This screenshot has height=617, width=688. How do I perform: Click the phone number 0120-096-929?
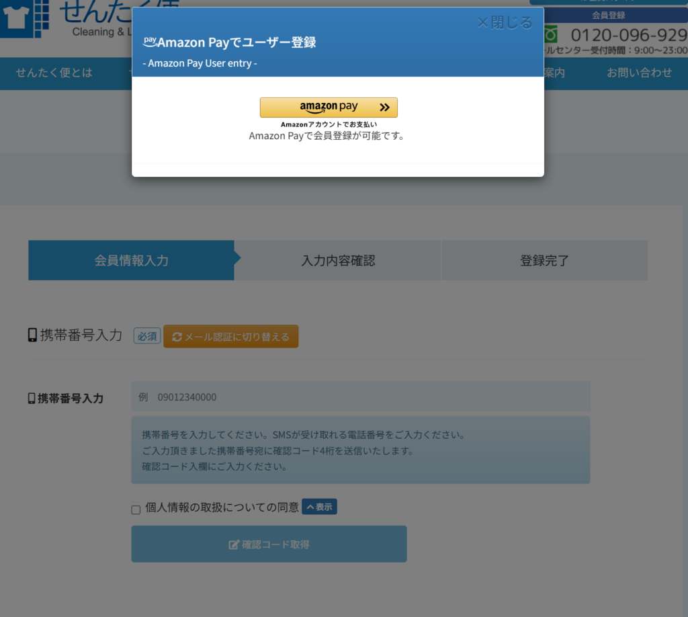pos(629,35)
